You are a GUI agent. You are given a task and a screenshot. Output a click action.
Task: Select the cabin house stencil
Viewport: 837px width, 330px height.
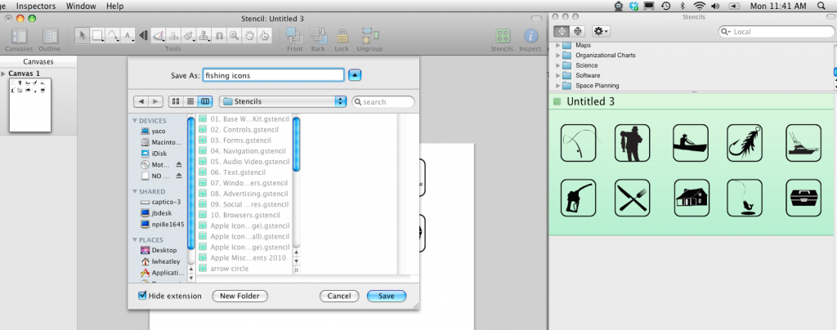pos(692,198)
